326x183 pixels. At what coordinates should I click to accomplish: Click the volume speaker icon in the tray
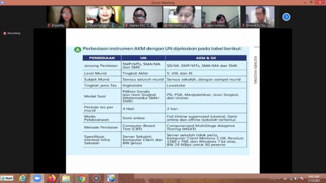296,179
